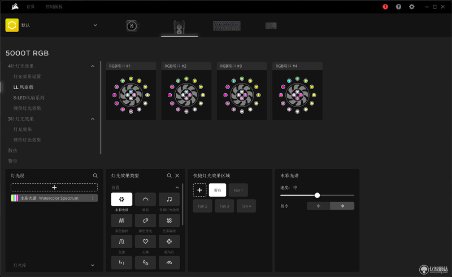Open the help question mark icon
The width and height of the screenshot is (452, 277).
point(398,7)
